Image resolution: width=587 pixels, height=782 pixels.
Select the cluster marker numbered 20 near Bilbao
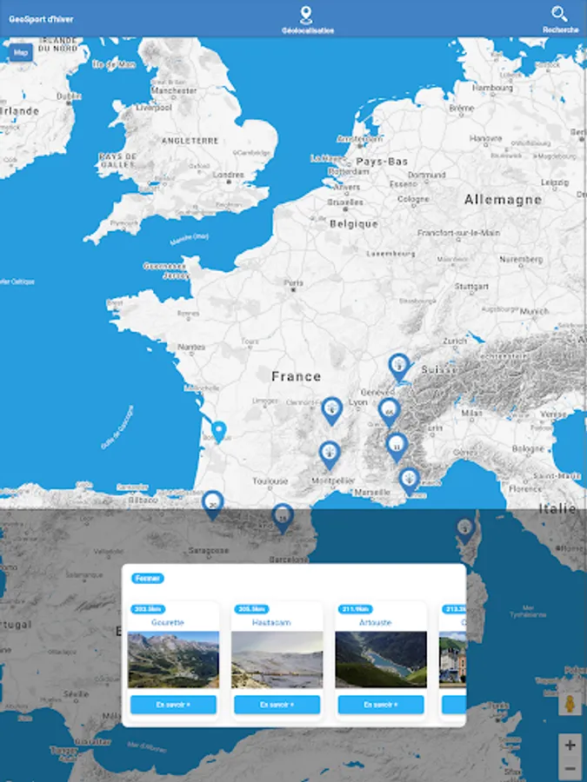coord(213,505)
